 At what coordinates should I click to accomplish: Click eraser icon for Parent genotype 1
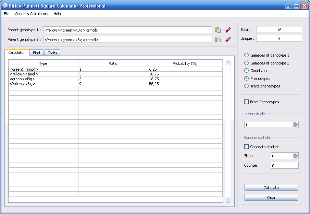point(228,30)
